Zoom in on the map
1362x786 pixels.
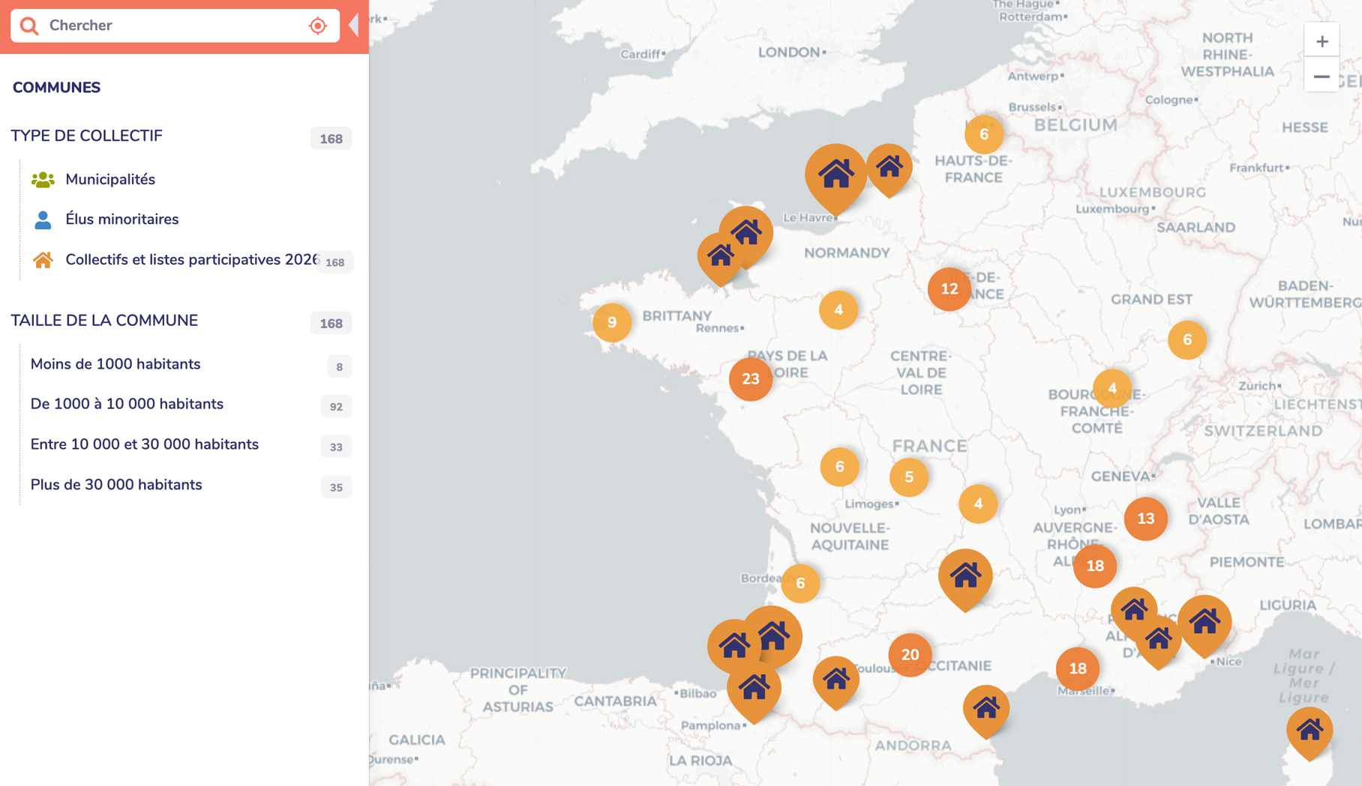tap(1321, 42)
